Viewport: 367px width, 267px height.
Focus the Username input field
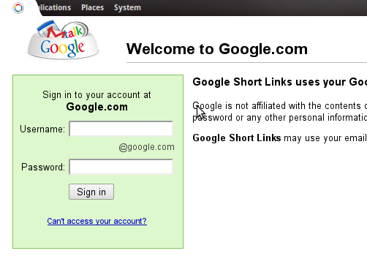[x=121, y=129]
